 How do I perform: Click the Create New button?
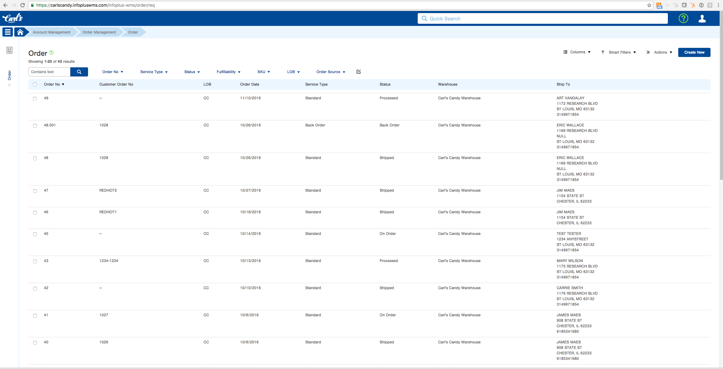694,52
